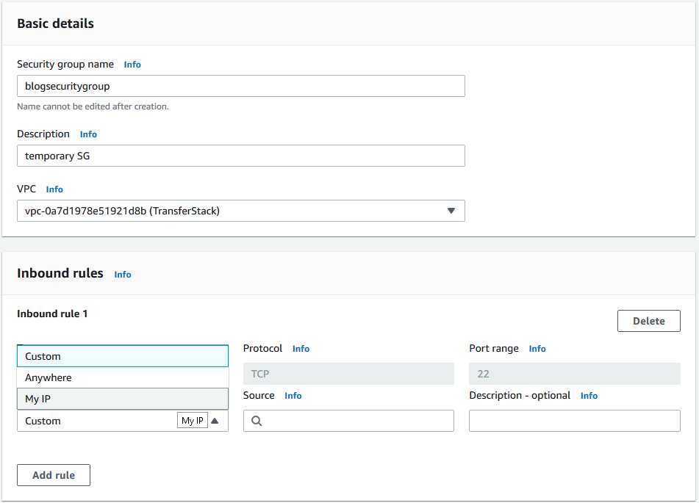This screenshot has width=699, height=503.
Task: Open the VPC dropdown caret
Action: 451,211
